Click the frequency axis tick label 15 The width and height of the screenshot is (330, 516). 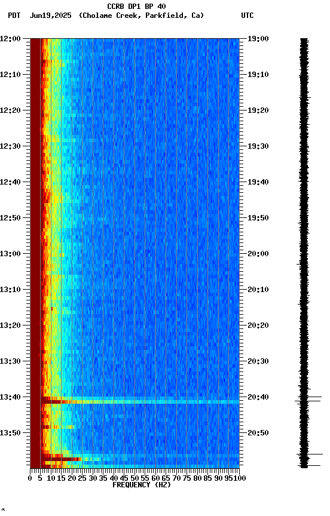click(61, 478)
